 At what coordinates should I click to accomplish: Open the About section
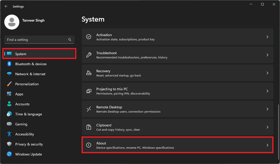[177, 145]
